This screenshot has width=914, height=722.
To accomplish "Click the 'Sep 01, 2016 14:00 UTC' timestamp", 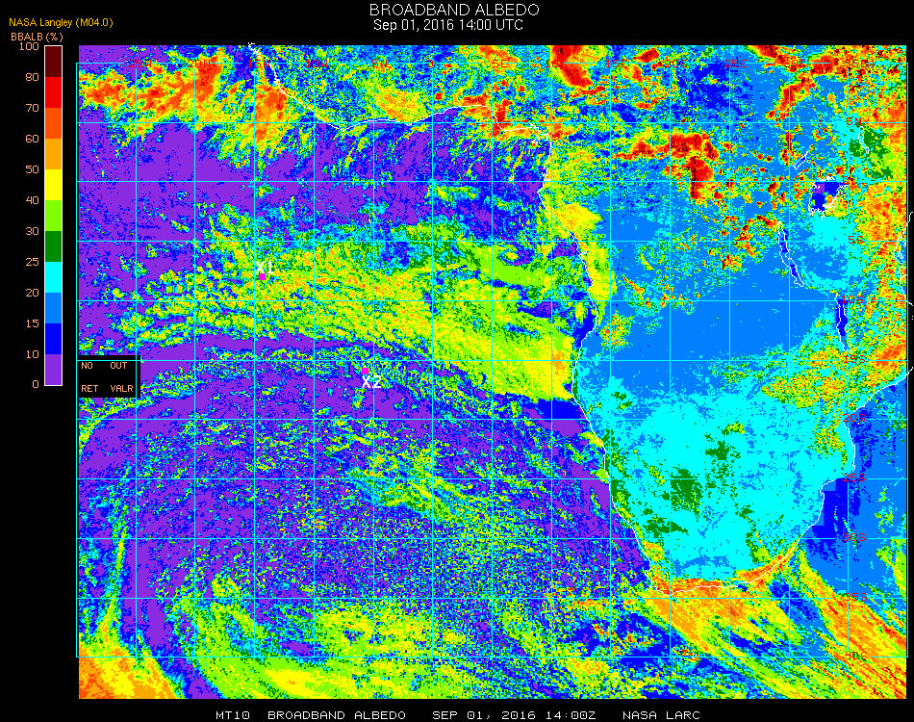I will tap(447, 25).
